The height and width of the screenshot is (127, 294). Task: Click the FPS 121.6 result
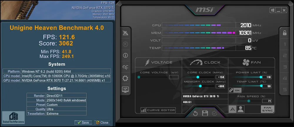tap(67, 37)
